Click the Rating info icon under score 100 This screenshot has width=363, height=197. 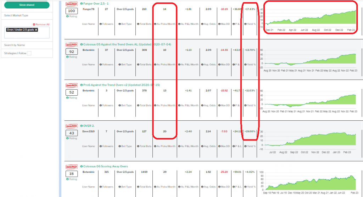coord(67,16)
